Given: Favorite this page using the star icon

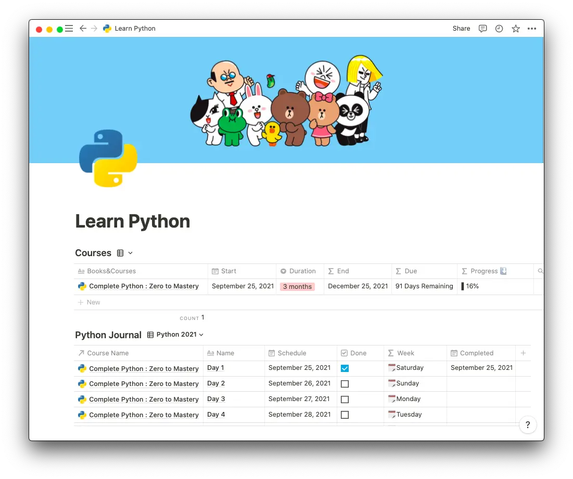Looking at the screenshot, I should coord(515,29).
